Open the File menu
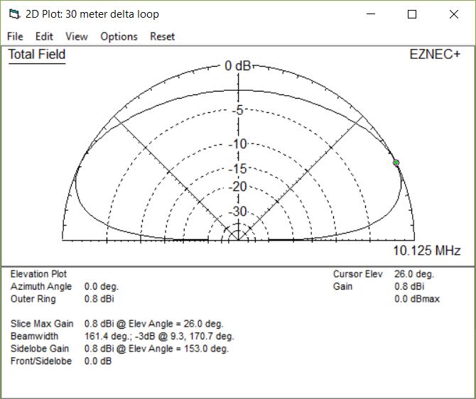 [15, 36]
